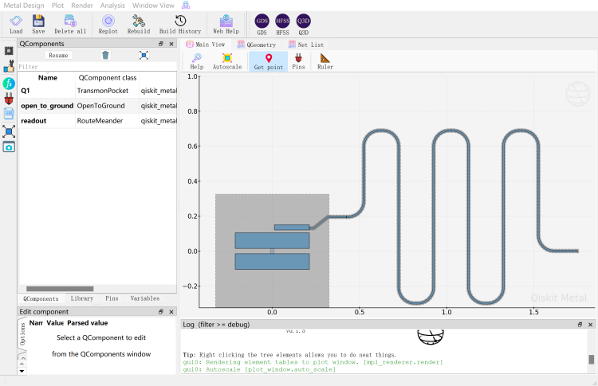Open the GDS renderer
Screen dimensions: 598x386
click(262, 21)
